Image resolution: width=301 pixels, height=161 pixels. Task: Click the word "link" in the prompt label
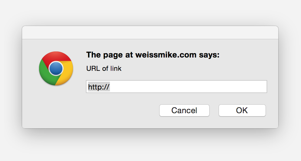(x=116, y=69)
